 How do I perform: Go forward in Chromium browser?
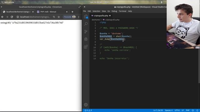pos(7,17)
